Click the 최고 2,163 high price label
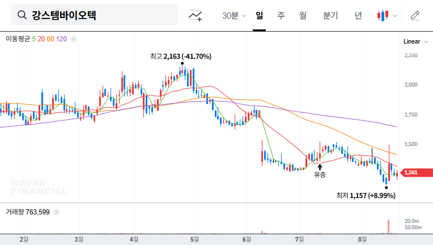 (180, 57)
